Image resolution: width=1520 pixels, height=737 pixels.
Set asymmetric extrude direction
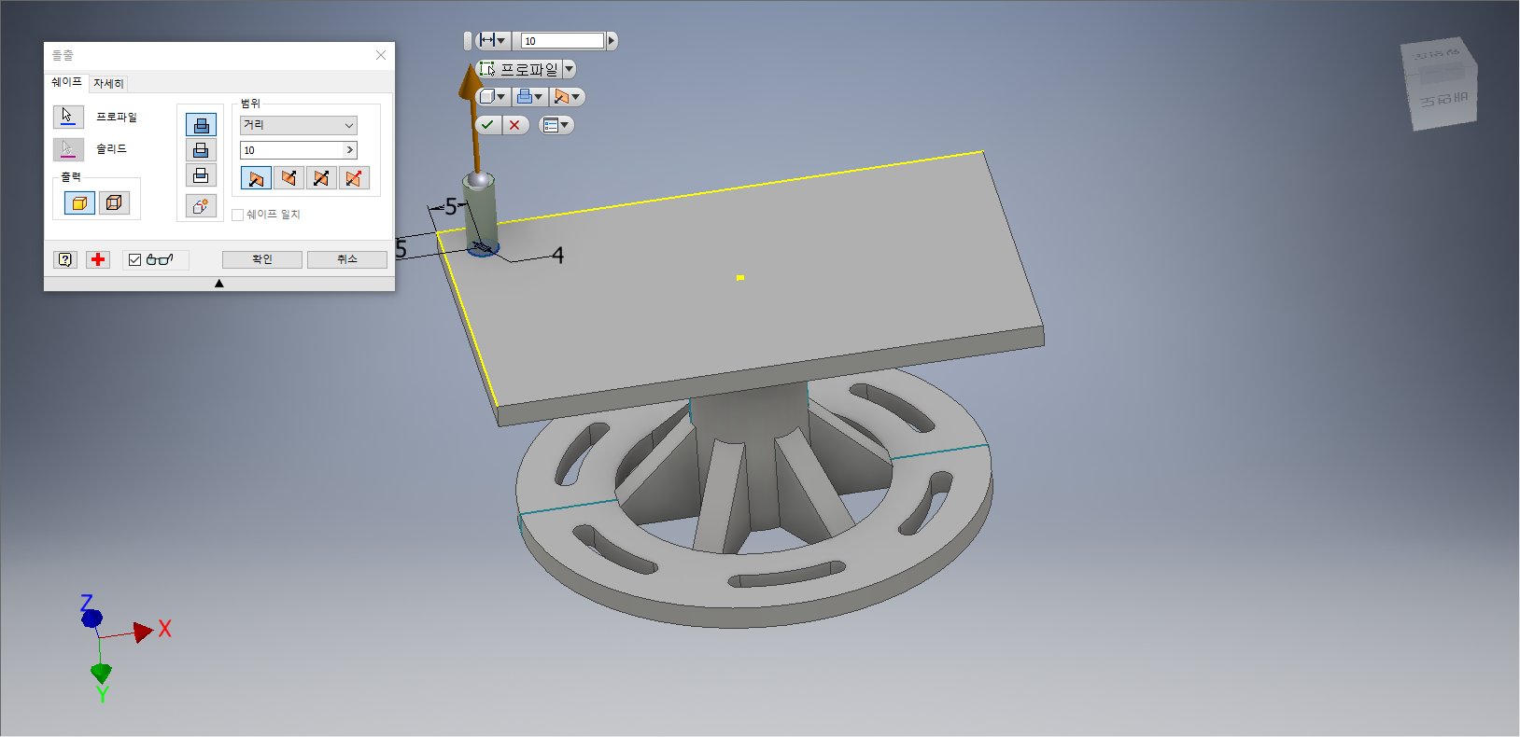354,178
